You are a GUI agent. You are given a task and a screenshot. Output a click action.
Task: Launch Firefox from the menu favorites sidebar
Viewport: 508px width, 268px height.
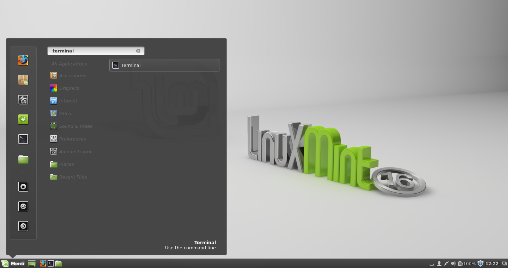[23, 60]
